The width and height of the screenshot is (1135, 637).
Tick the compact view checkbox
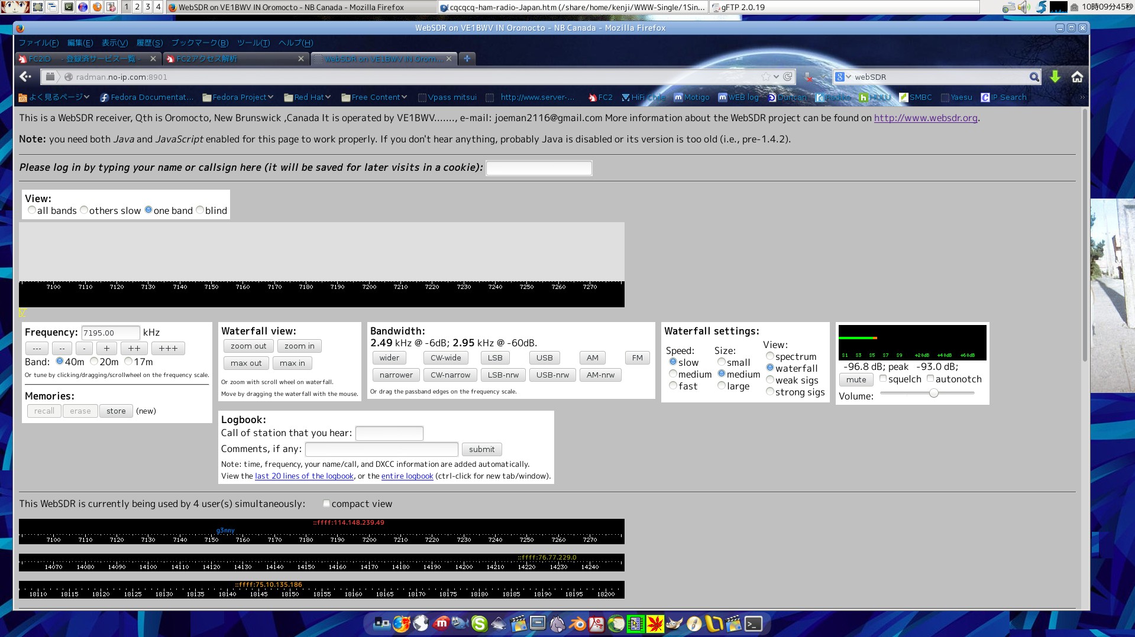pos(326,503)
